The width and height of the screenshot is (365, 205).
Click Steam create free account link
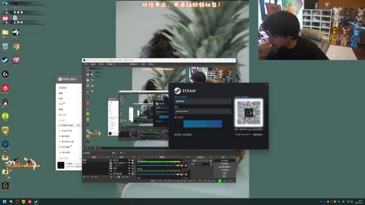(x=258, y=134)
